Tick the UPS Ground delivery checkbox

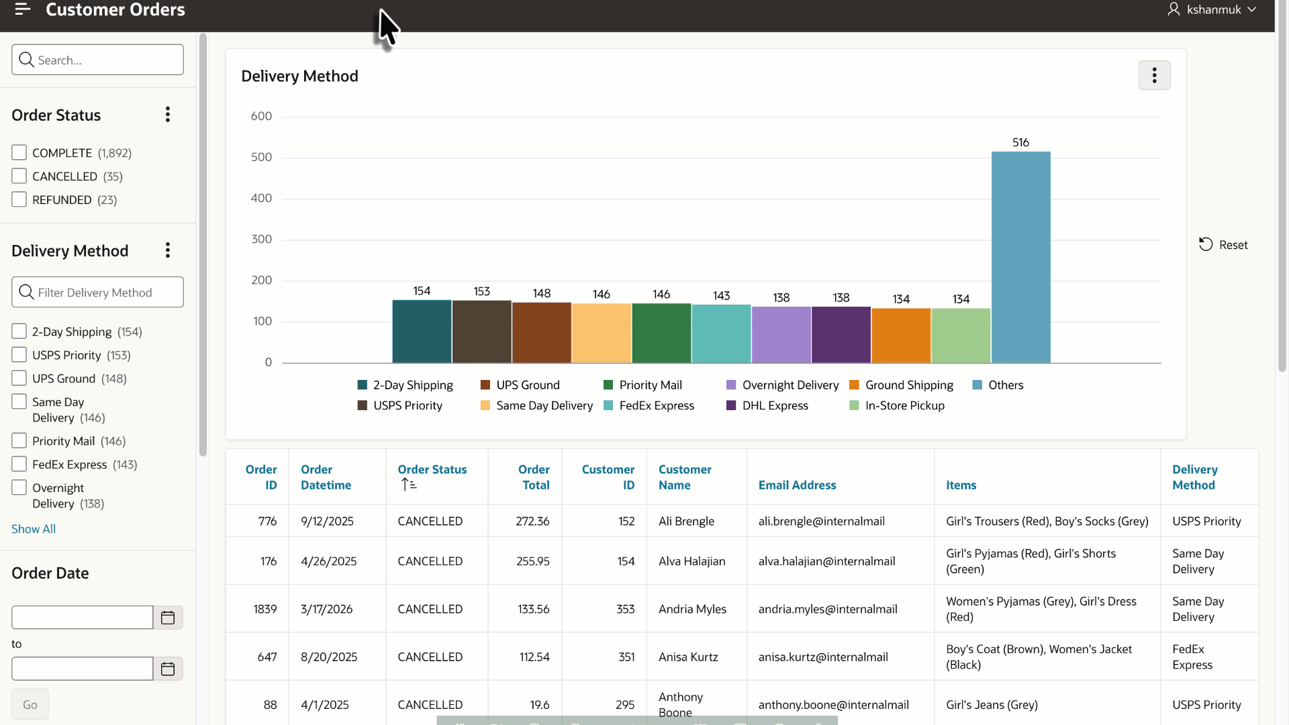19,378
